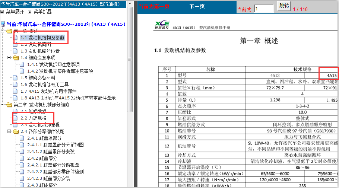Open 1.1 发动机结构及参数 section
339x188 pixels.
point(42,38)
